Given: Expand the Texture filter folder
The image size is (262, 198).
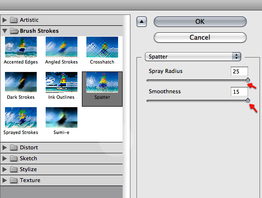Looking at the screenshot, I should coord(4,180).
